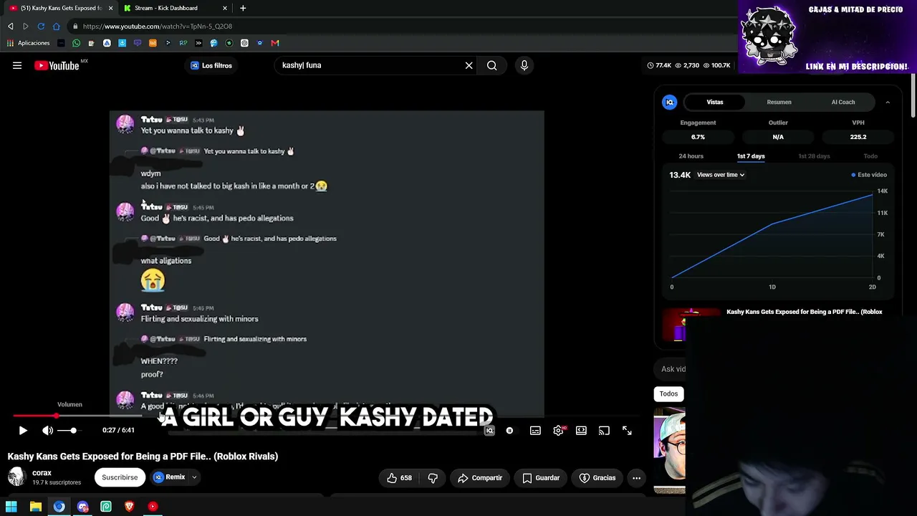The width and height of the screenshot is (917, 516).
Task: Click the 77.4K stat in the header
Action: click(659, 65)
